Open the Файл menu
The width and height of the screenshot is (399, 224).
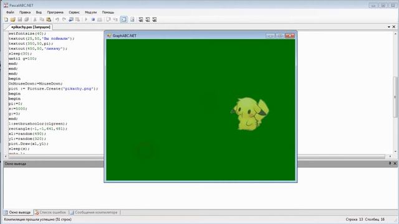[x=10, y=12]
